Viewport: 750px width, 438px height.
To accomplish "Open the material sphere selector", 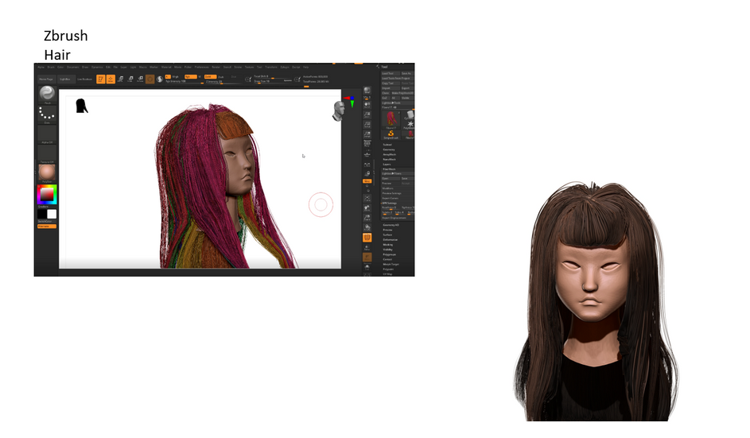I will [x=47, y=172].
